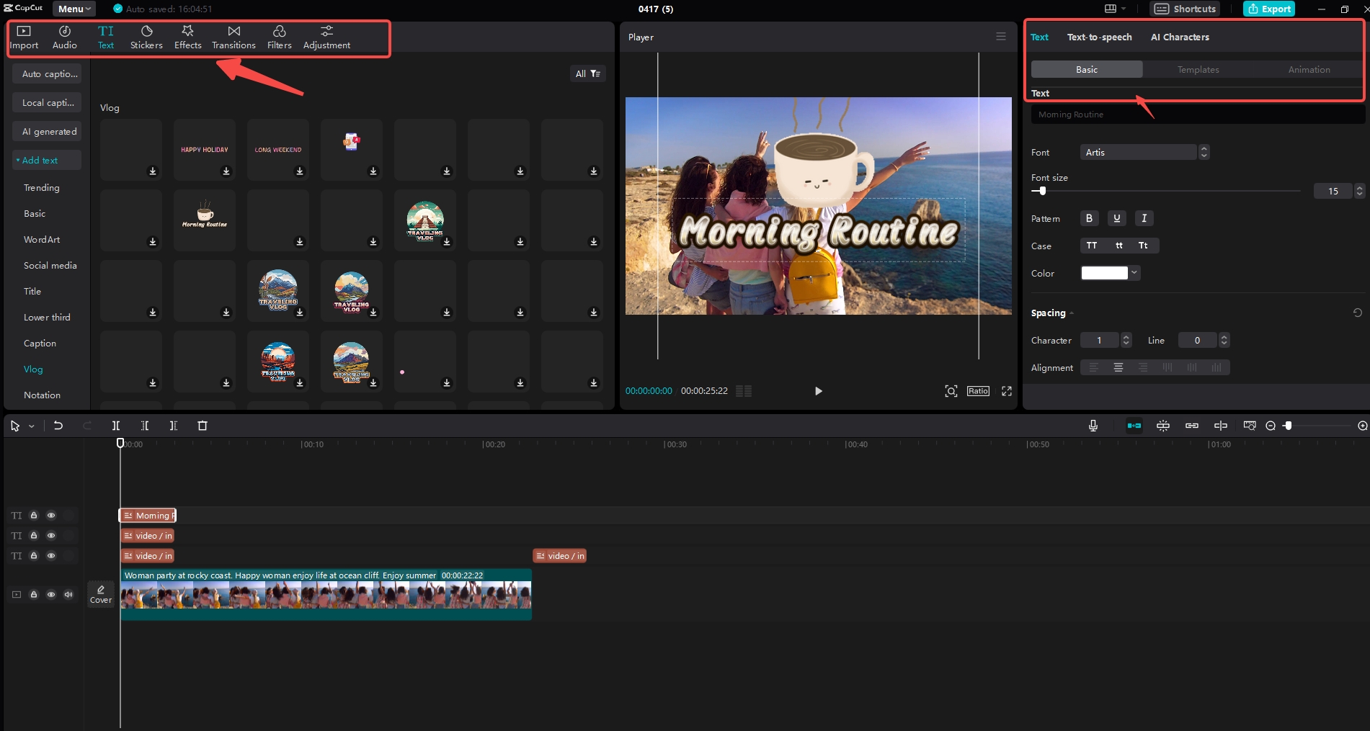Toggle magnetic snapping in the timeline toolbar
This screenshot has width=1370, height=731.
point(1134,426)
